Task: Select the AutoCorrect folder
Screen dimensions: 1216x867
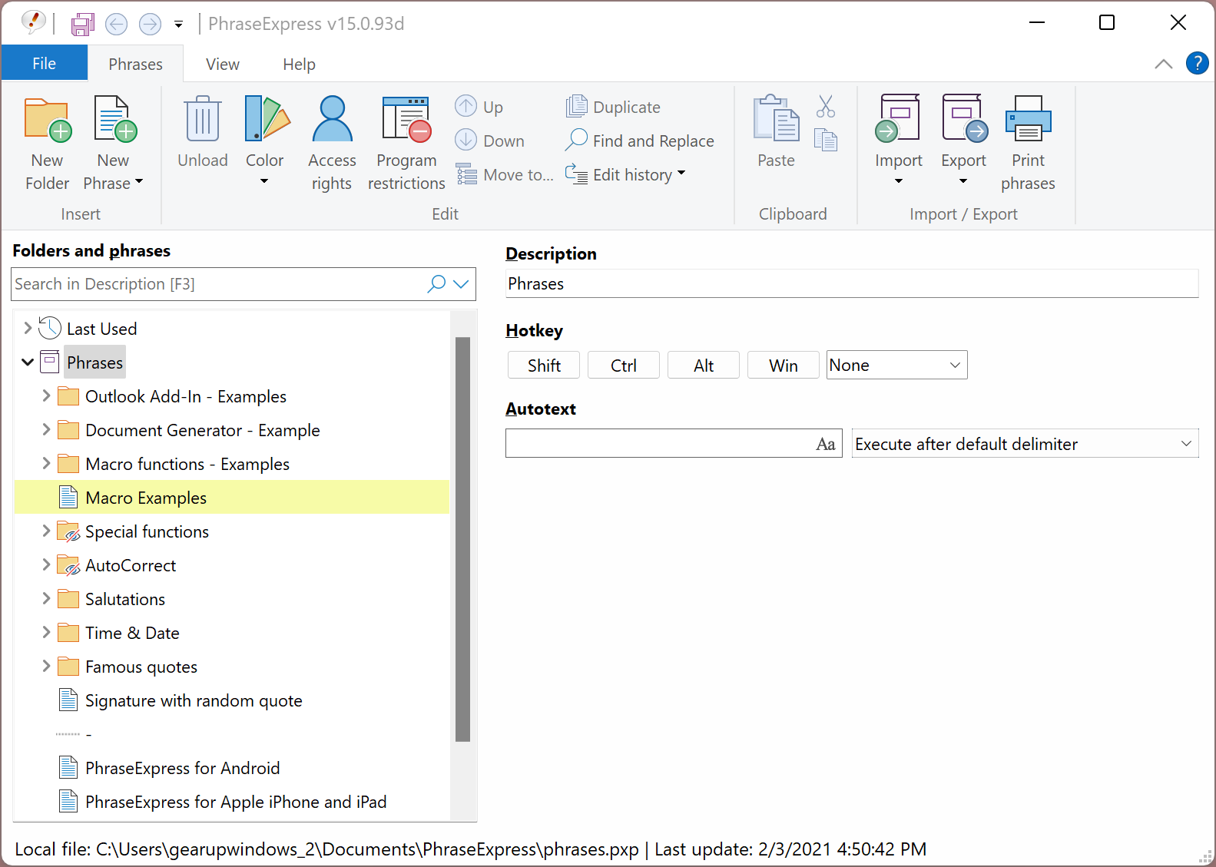Action: [131, 565]
